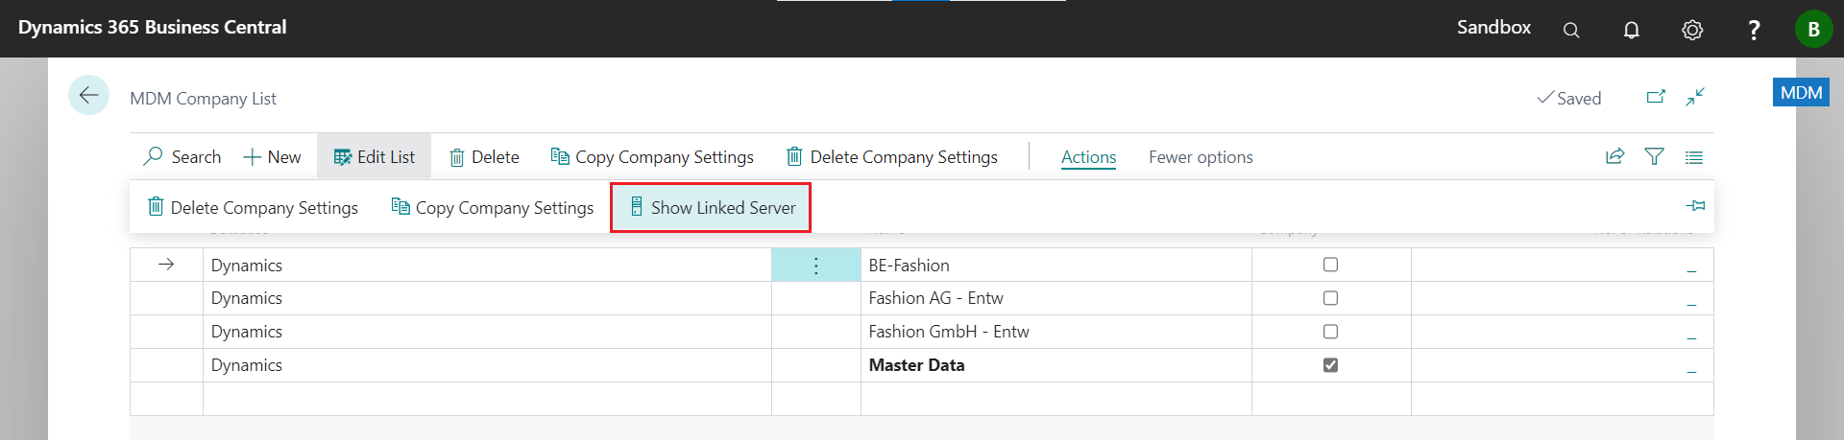1844x440 pixels.
Task: Go back using the arrow button
Action: coord(88,95)
